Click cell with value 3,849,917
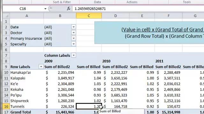Screen dimensions: 204x114 coord(66,78)
